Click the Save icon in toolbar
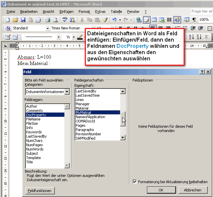Screen dimensions: 213x197 [x=23, y=20]
